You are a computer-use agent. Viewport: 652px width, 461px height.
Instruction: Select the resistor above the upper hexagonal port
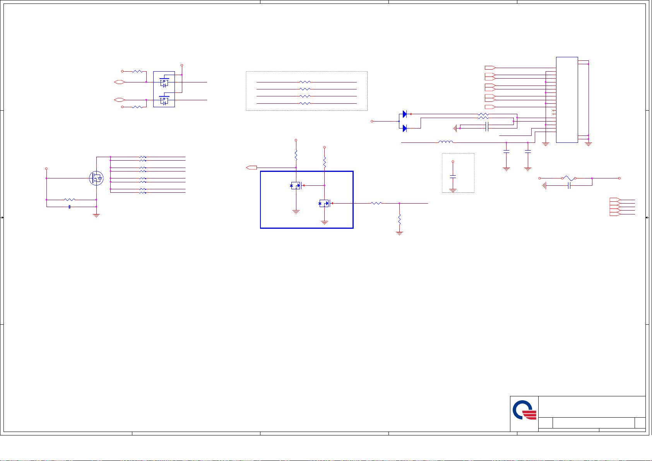tap(137, 71)
